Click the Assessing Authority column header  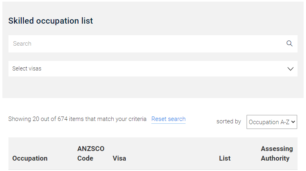[277, 153]
